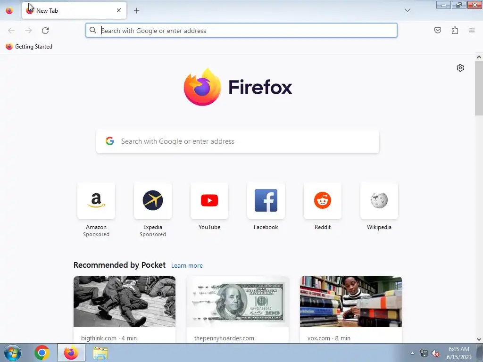Focus the central Google search box
Screen dimensions: 483x362
point(238,141)
